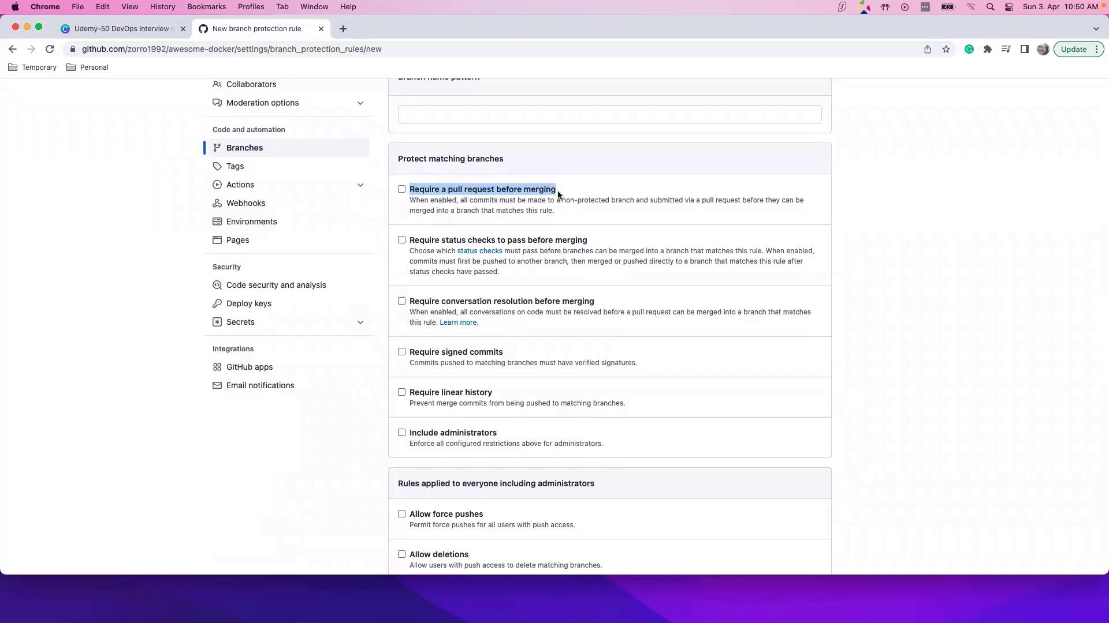Click the Webhooks icon in sidebar

pos(217,203)
